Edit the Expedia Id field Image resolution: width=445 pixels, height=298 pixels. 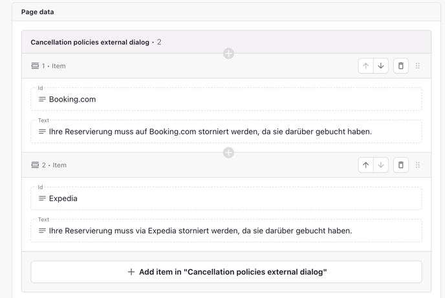tap(226, 198)
